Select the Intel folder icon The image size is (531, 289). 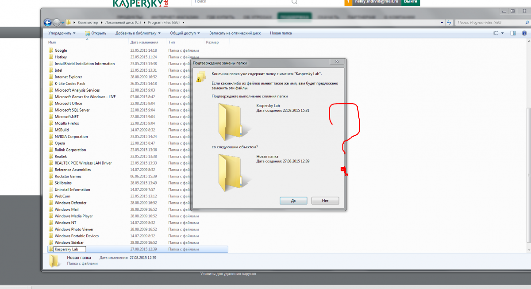click(x=51, y=70)
